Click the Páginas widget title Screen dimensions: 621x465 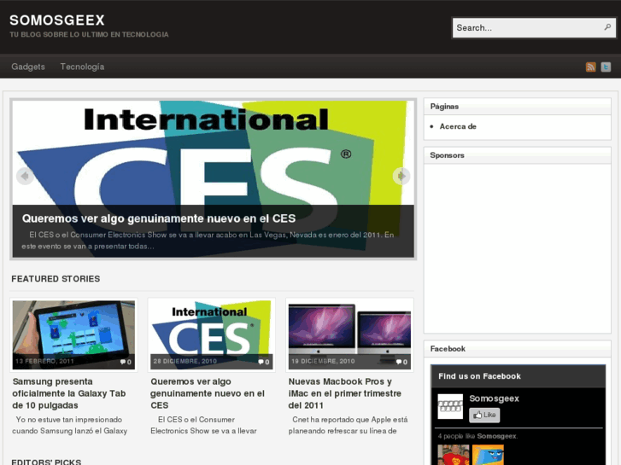click(x=444, y=107)
